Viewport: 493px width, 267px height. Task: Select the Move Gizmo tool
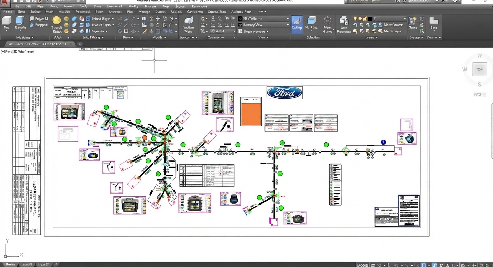[x=327, y=24]
